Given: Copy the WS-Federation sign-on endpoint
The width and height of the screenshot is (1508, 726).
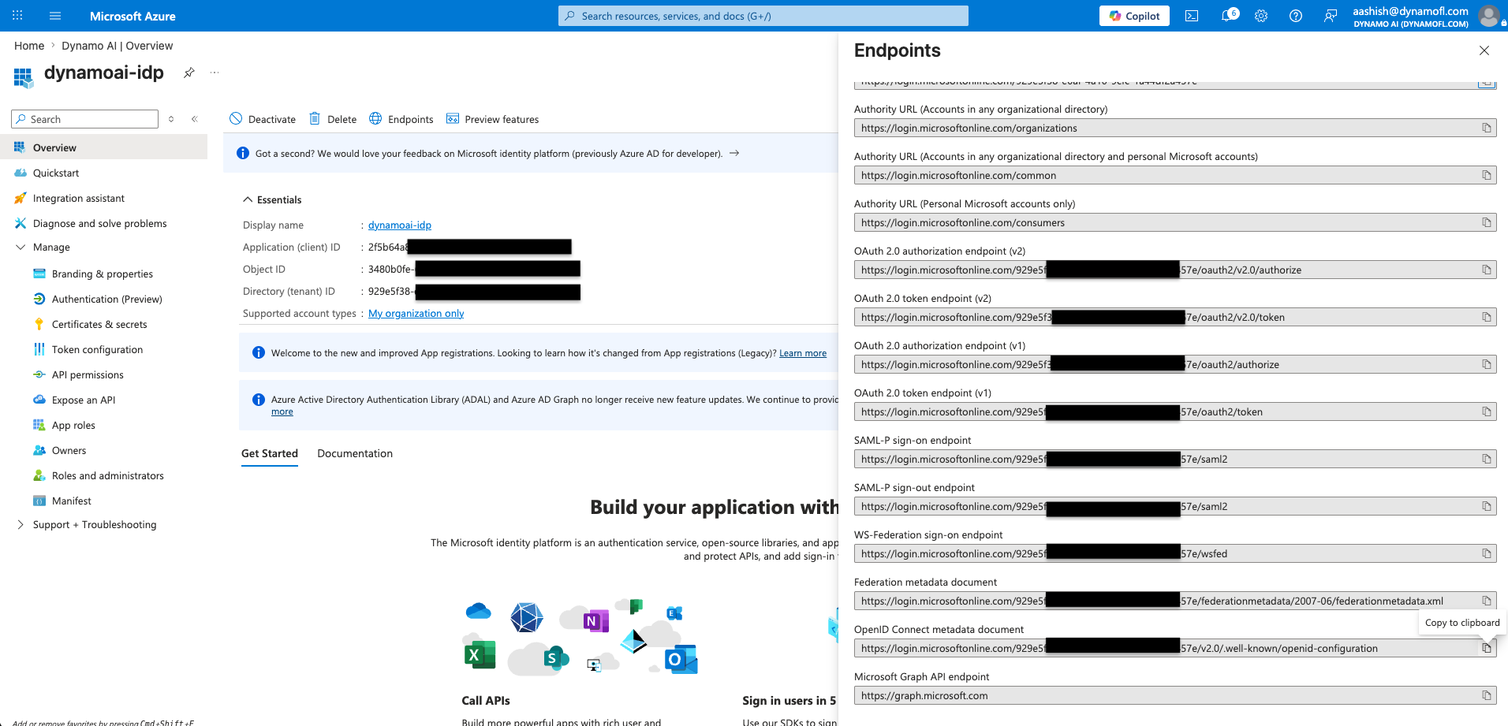Looking at the screenshot, I should click(x=1487, y=553).
